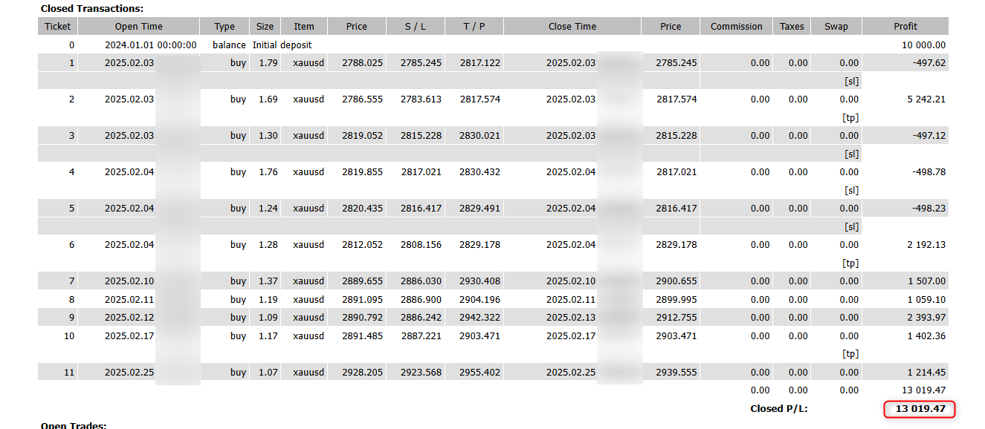Select the S / L column header
The height and width of the screenshot is (429, 985).
(416, 26)
